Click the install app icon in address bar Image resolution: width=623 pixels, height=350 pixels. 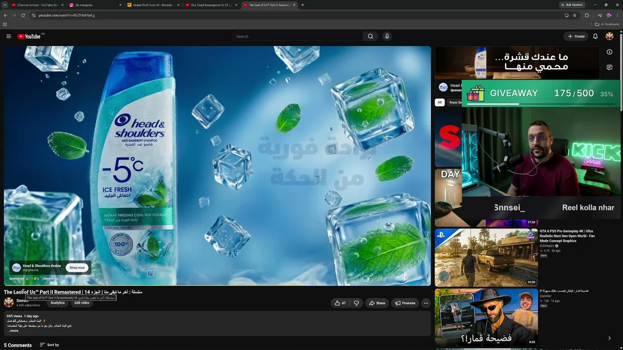click(567, 15)
